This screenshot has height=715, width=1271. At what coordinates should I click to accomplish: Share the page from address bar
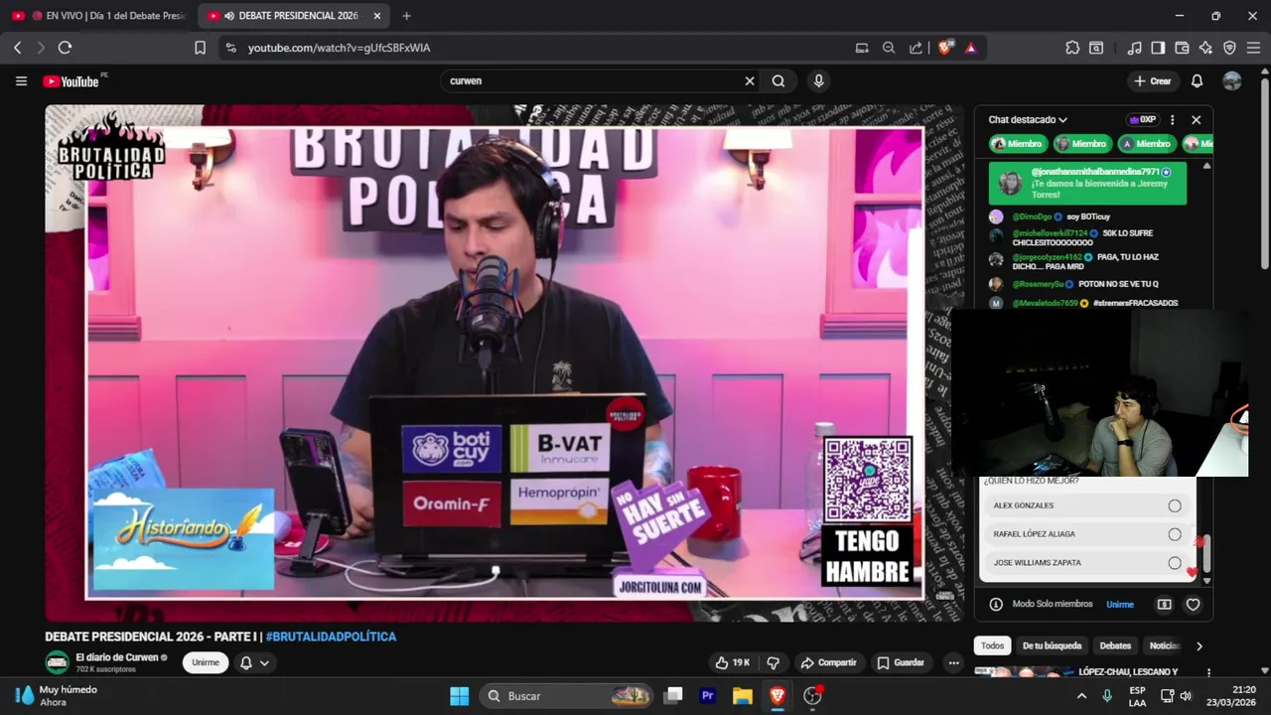[x=916, y=48]
